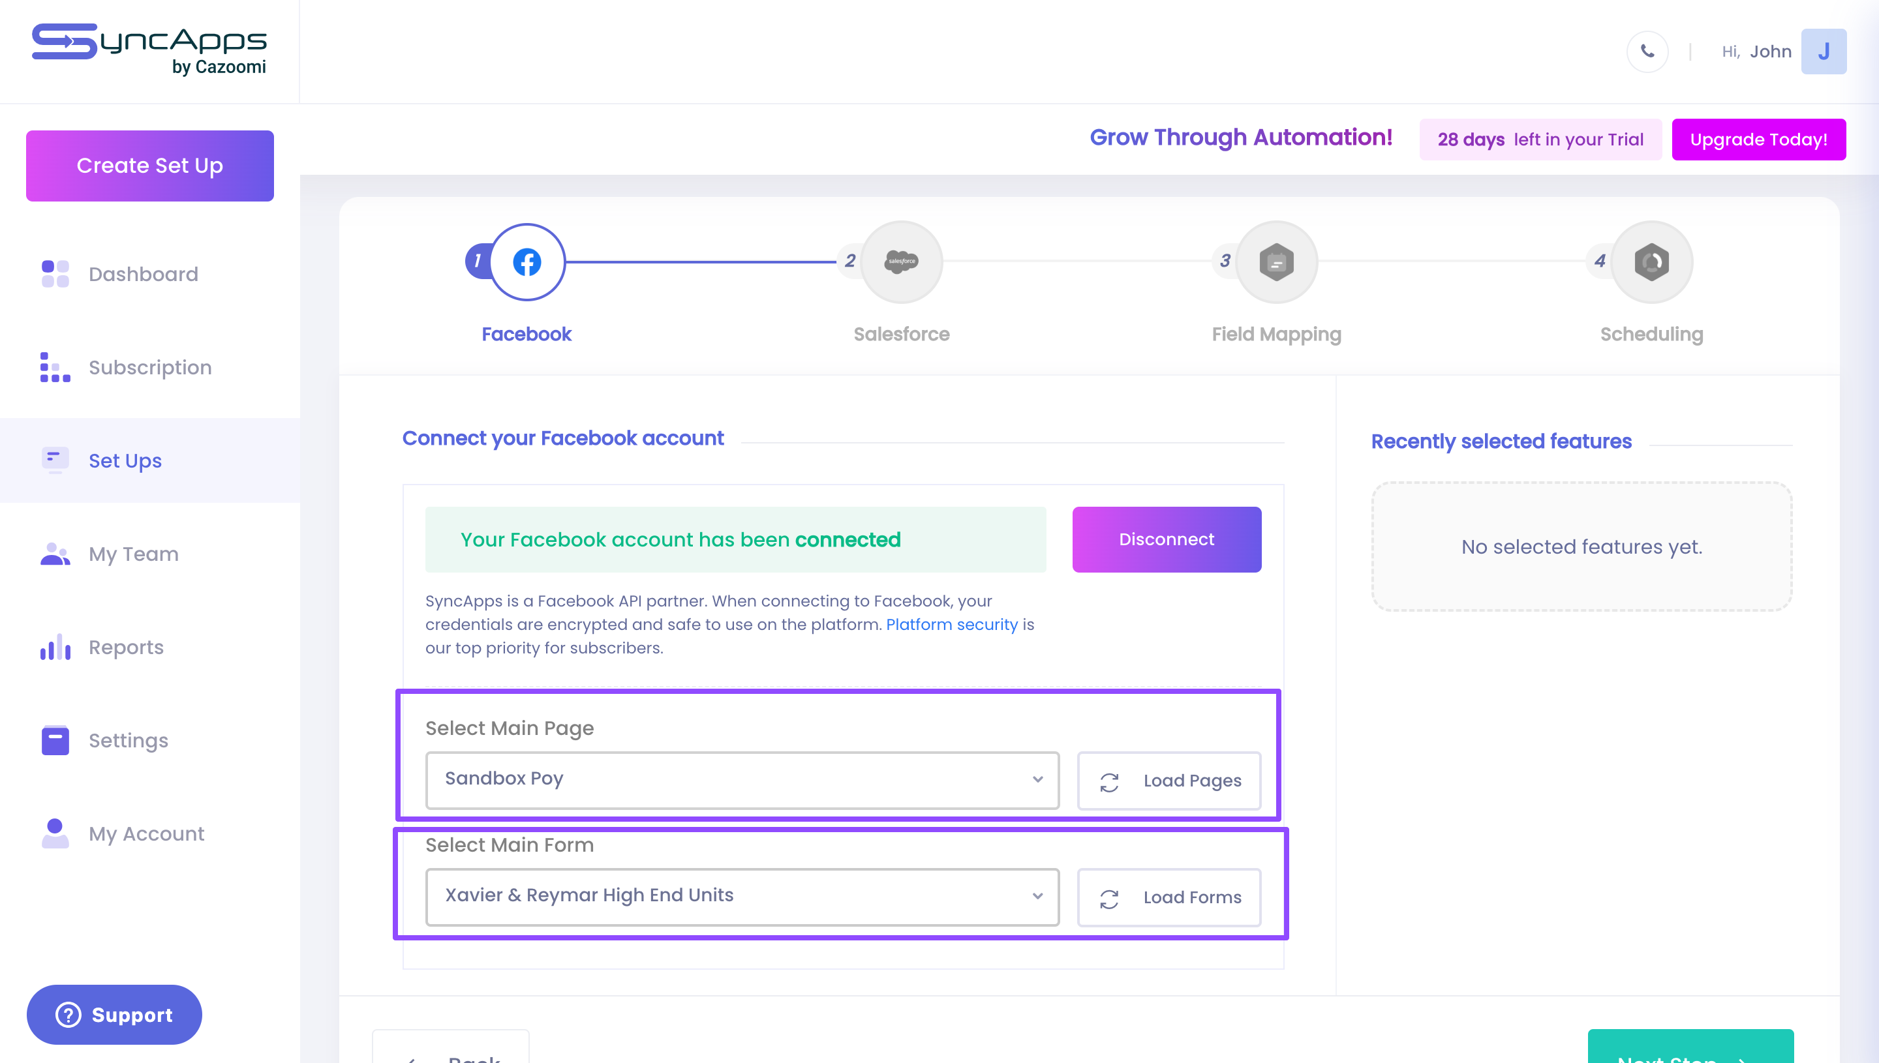Screen dimensions: 1879x1063
Task: Click the Scheduling step label
Action: click(x=1652, y=334)
